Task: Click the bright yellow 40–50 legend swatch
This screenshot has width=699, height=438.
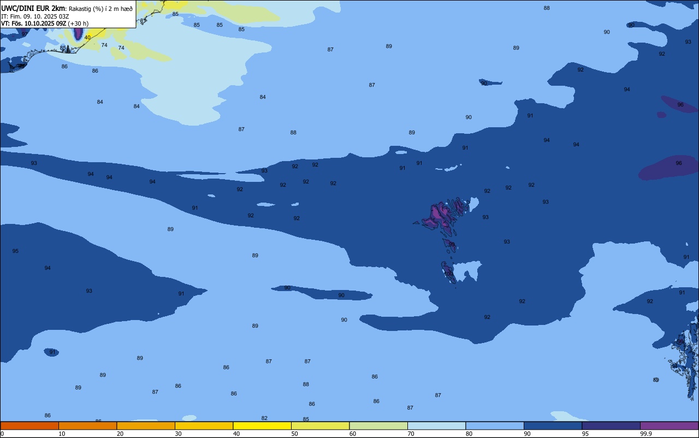Action: point(262,425)
